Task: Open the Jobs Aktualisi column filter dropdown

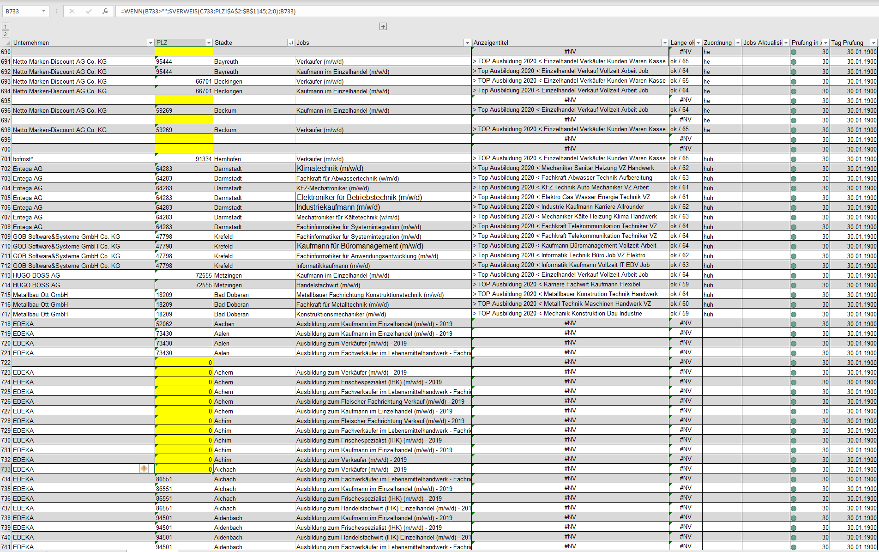Action: [786, 42]
